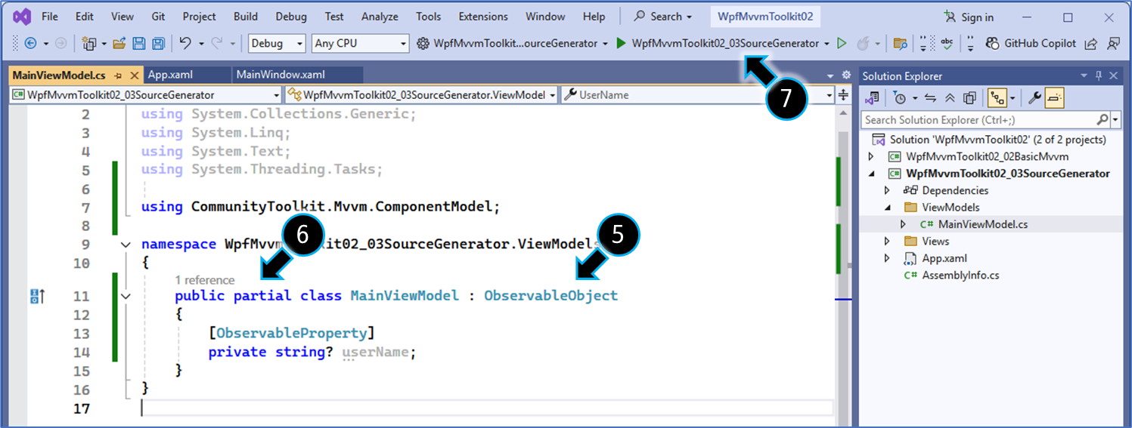Screen dimensions: 1132x428
Task: Close the MainViewModel.cs tab
Action: tap(135, 75)
